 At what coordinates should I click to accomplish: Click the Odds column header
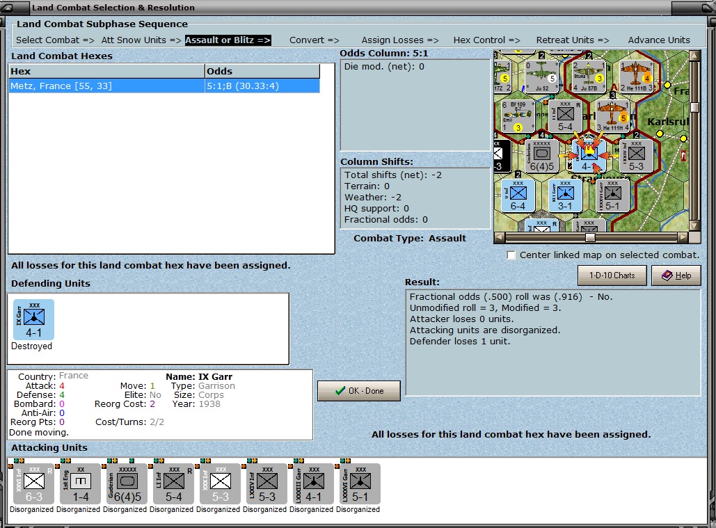[262, 71]
